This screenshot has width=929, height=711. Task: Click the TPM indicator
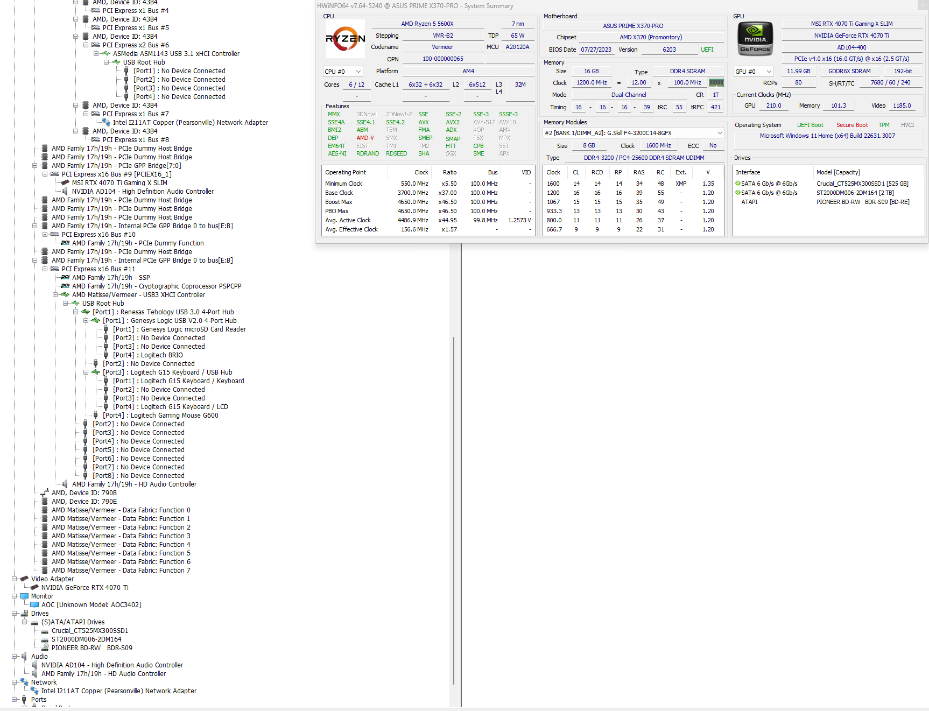(x=884, y=125)
